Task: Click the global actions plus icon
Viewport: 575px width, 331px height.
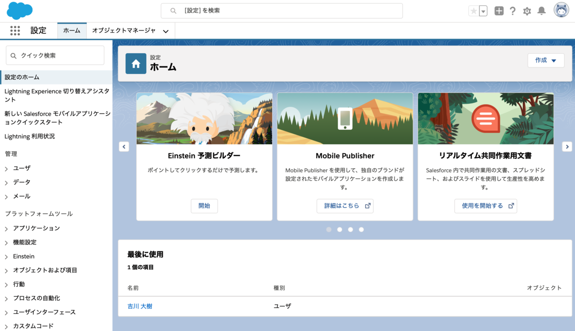Action: 499,11
